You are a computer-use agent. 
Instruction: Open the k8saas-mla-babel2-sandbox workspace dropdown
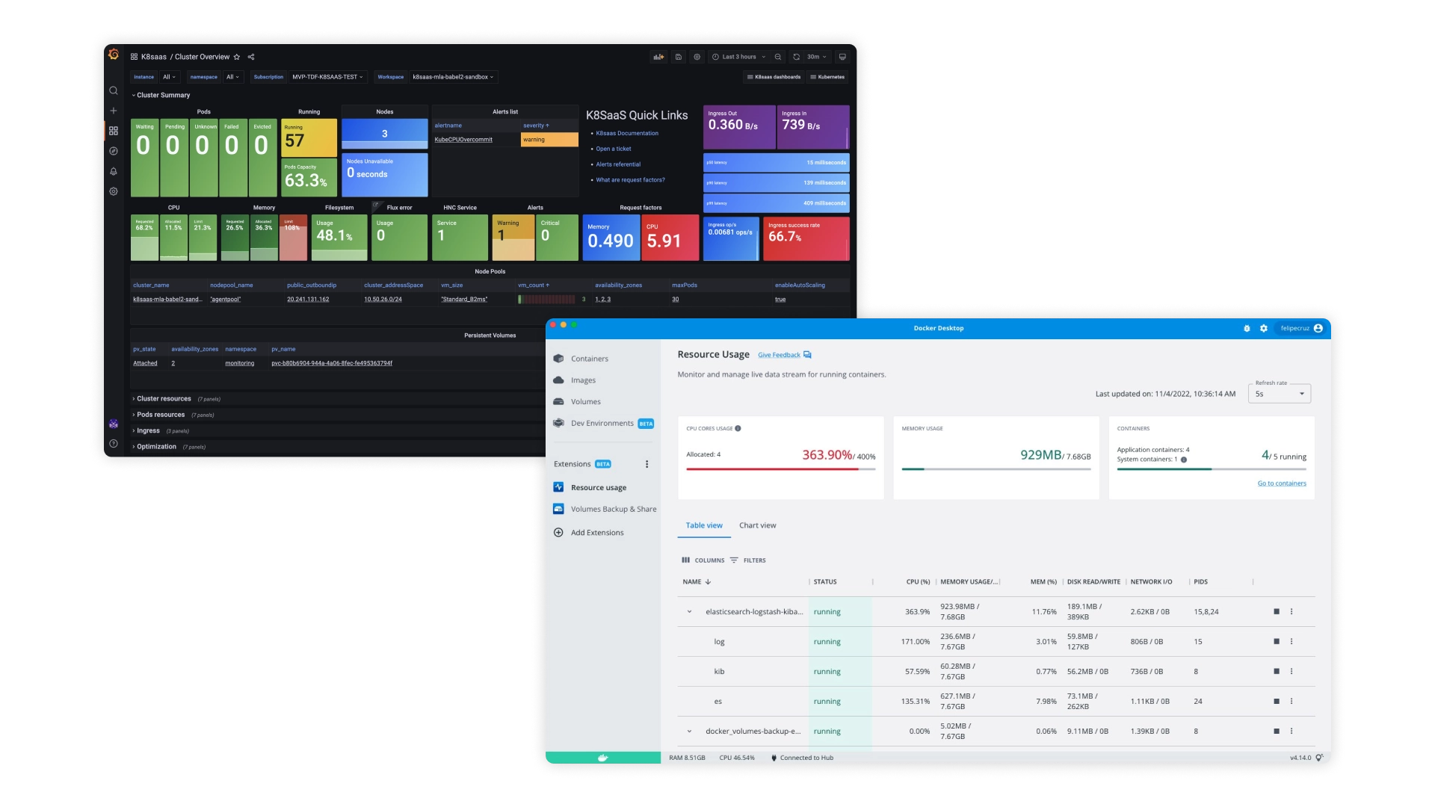coord(453,77)
